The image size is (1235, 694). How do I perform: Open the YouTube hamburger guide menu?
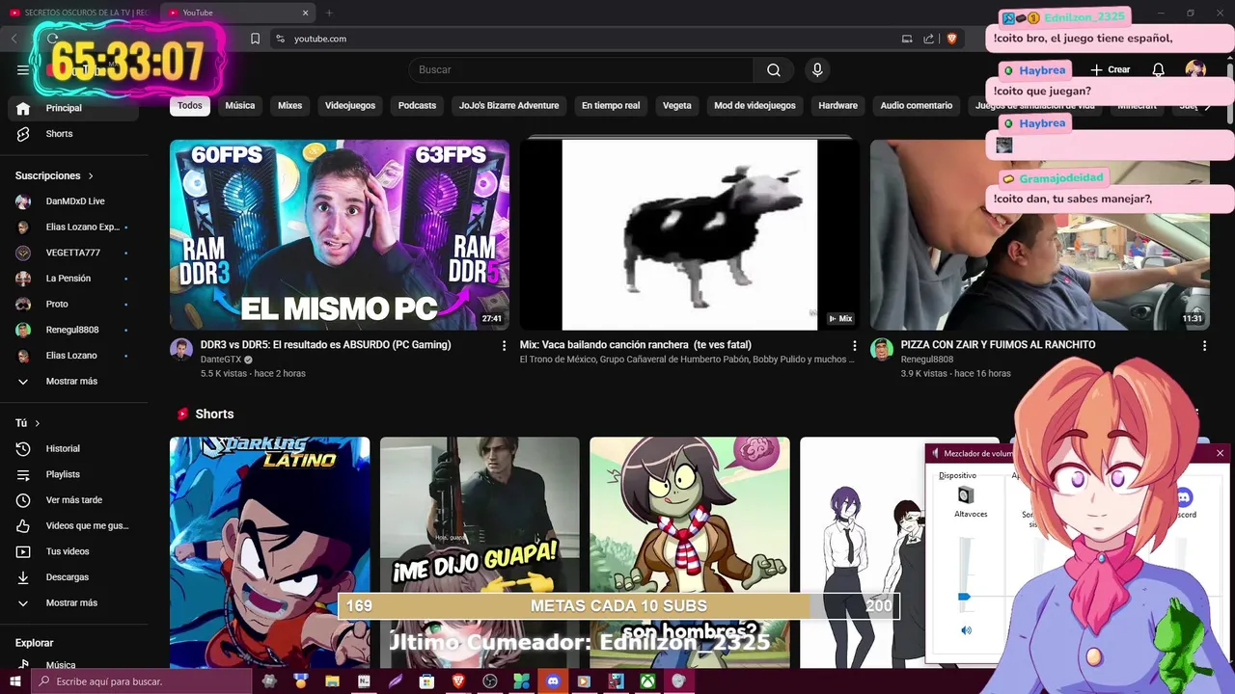(x=23, y=69)
